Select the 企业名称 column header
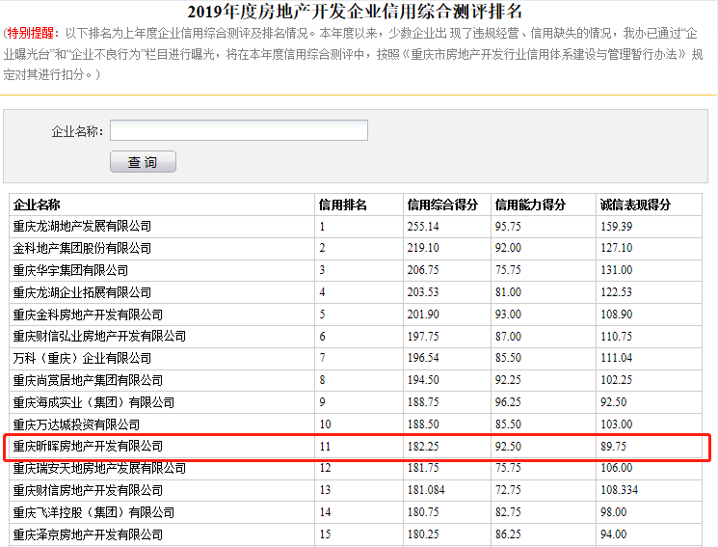Viewport: 718px width, 547px height. click(37, 205)
